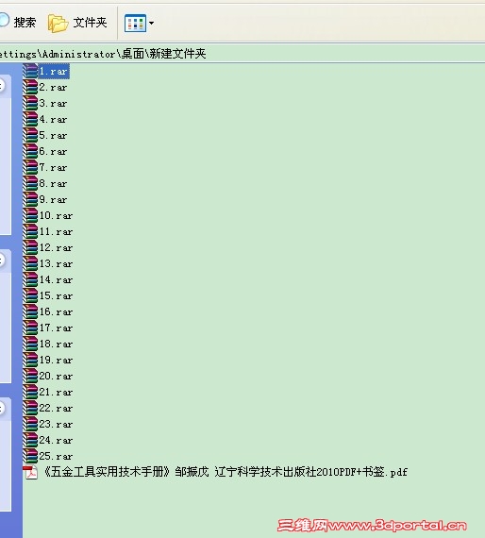Viewport: 485px width, 538px height.
Task: Click the icon of 14.rar
Action: click(x=30, y=279)
